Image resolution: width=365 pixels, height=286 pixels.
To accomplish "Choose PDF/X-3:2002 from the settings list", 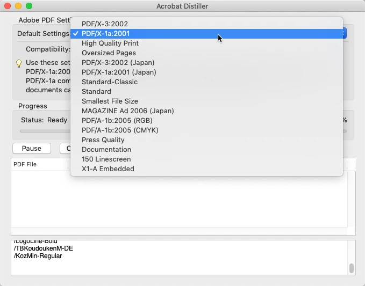I will [x=206, y=24].
